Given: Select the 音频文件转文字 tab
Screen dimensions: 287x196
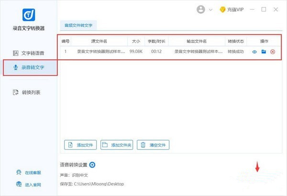Looking at the screenshot, I should point(78,25).
